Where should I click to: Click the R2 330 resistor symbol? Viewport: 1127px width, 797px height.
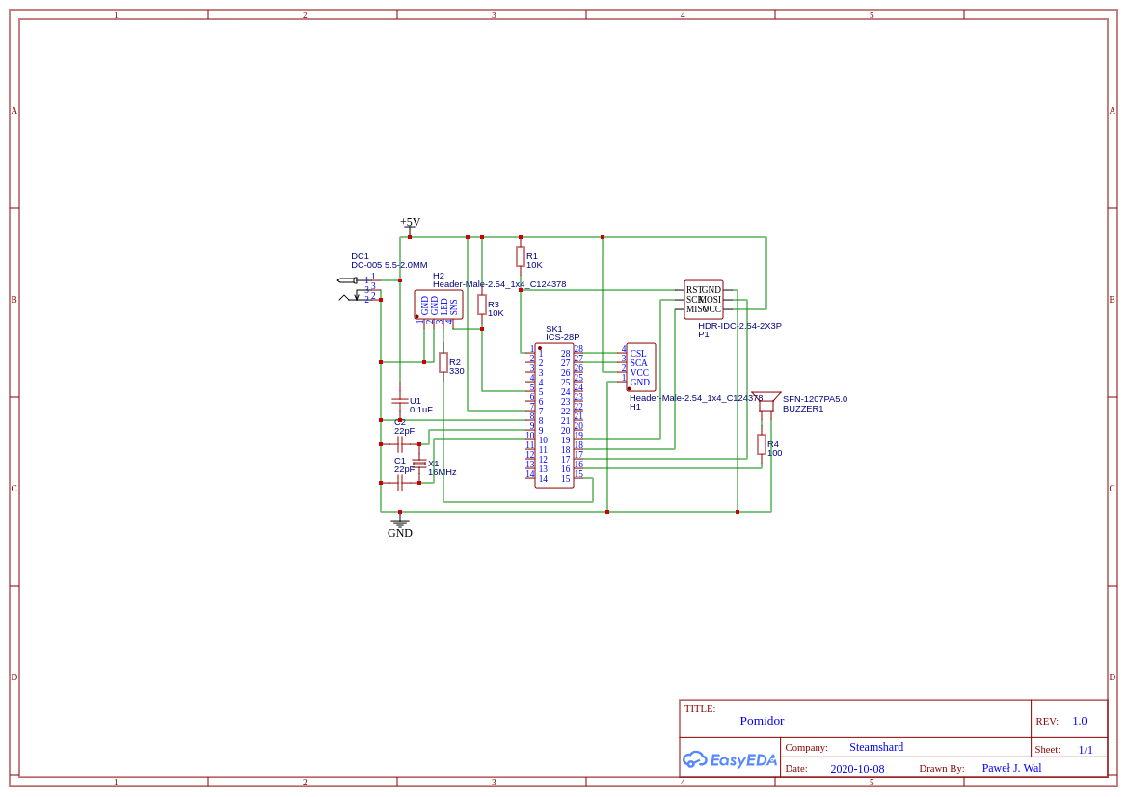tap(443, 362)
